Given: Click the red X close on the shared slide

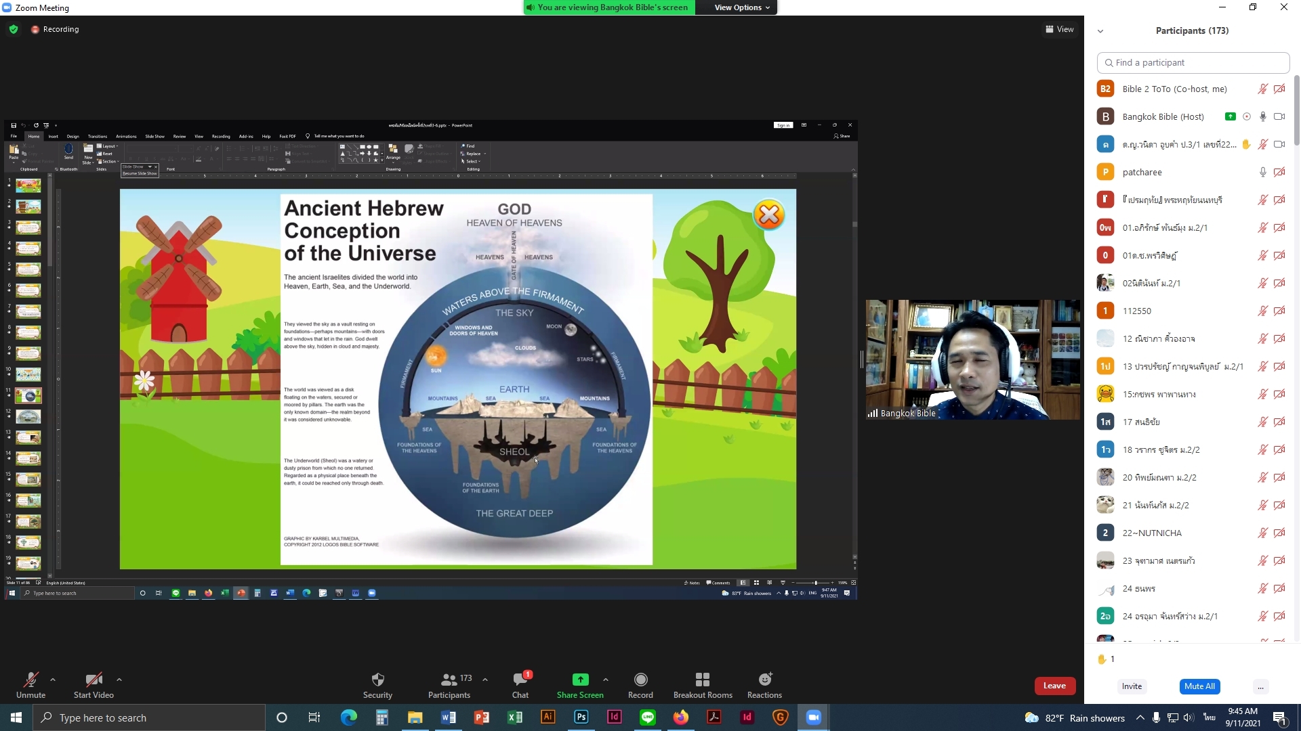Looking at the screenshot, I should (769, 215).
